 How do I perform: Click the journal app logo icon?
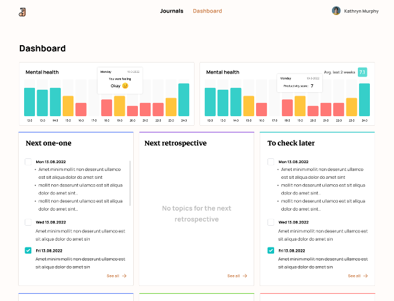[x=22, y=12]
